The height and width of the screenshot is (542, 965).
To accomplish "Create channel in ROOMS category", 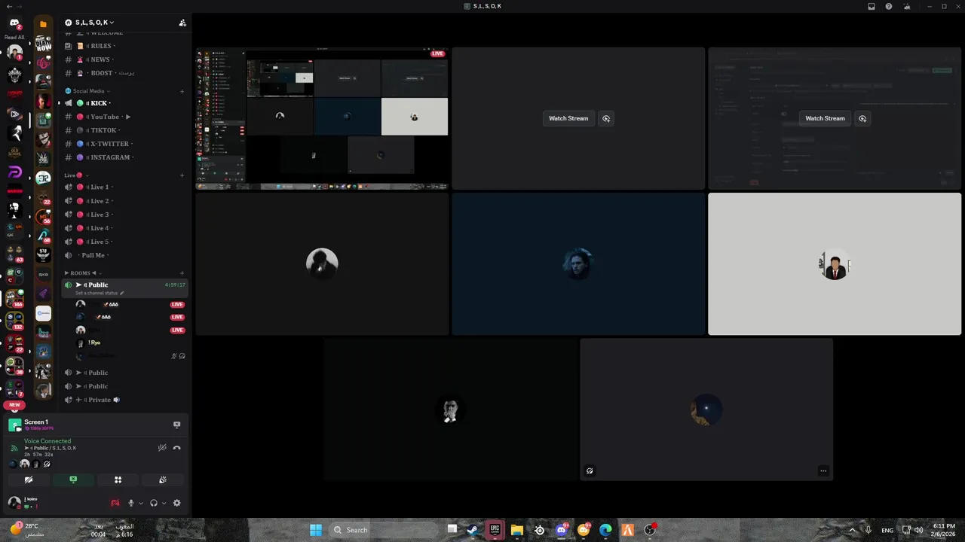I will 182,273.
